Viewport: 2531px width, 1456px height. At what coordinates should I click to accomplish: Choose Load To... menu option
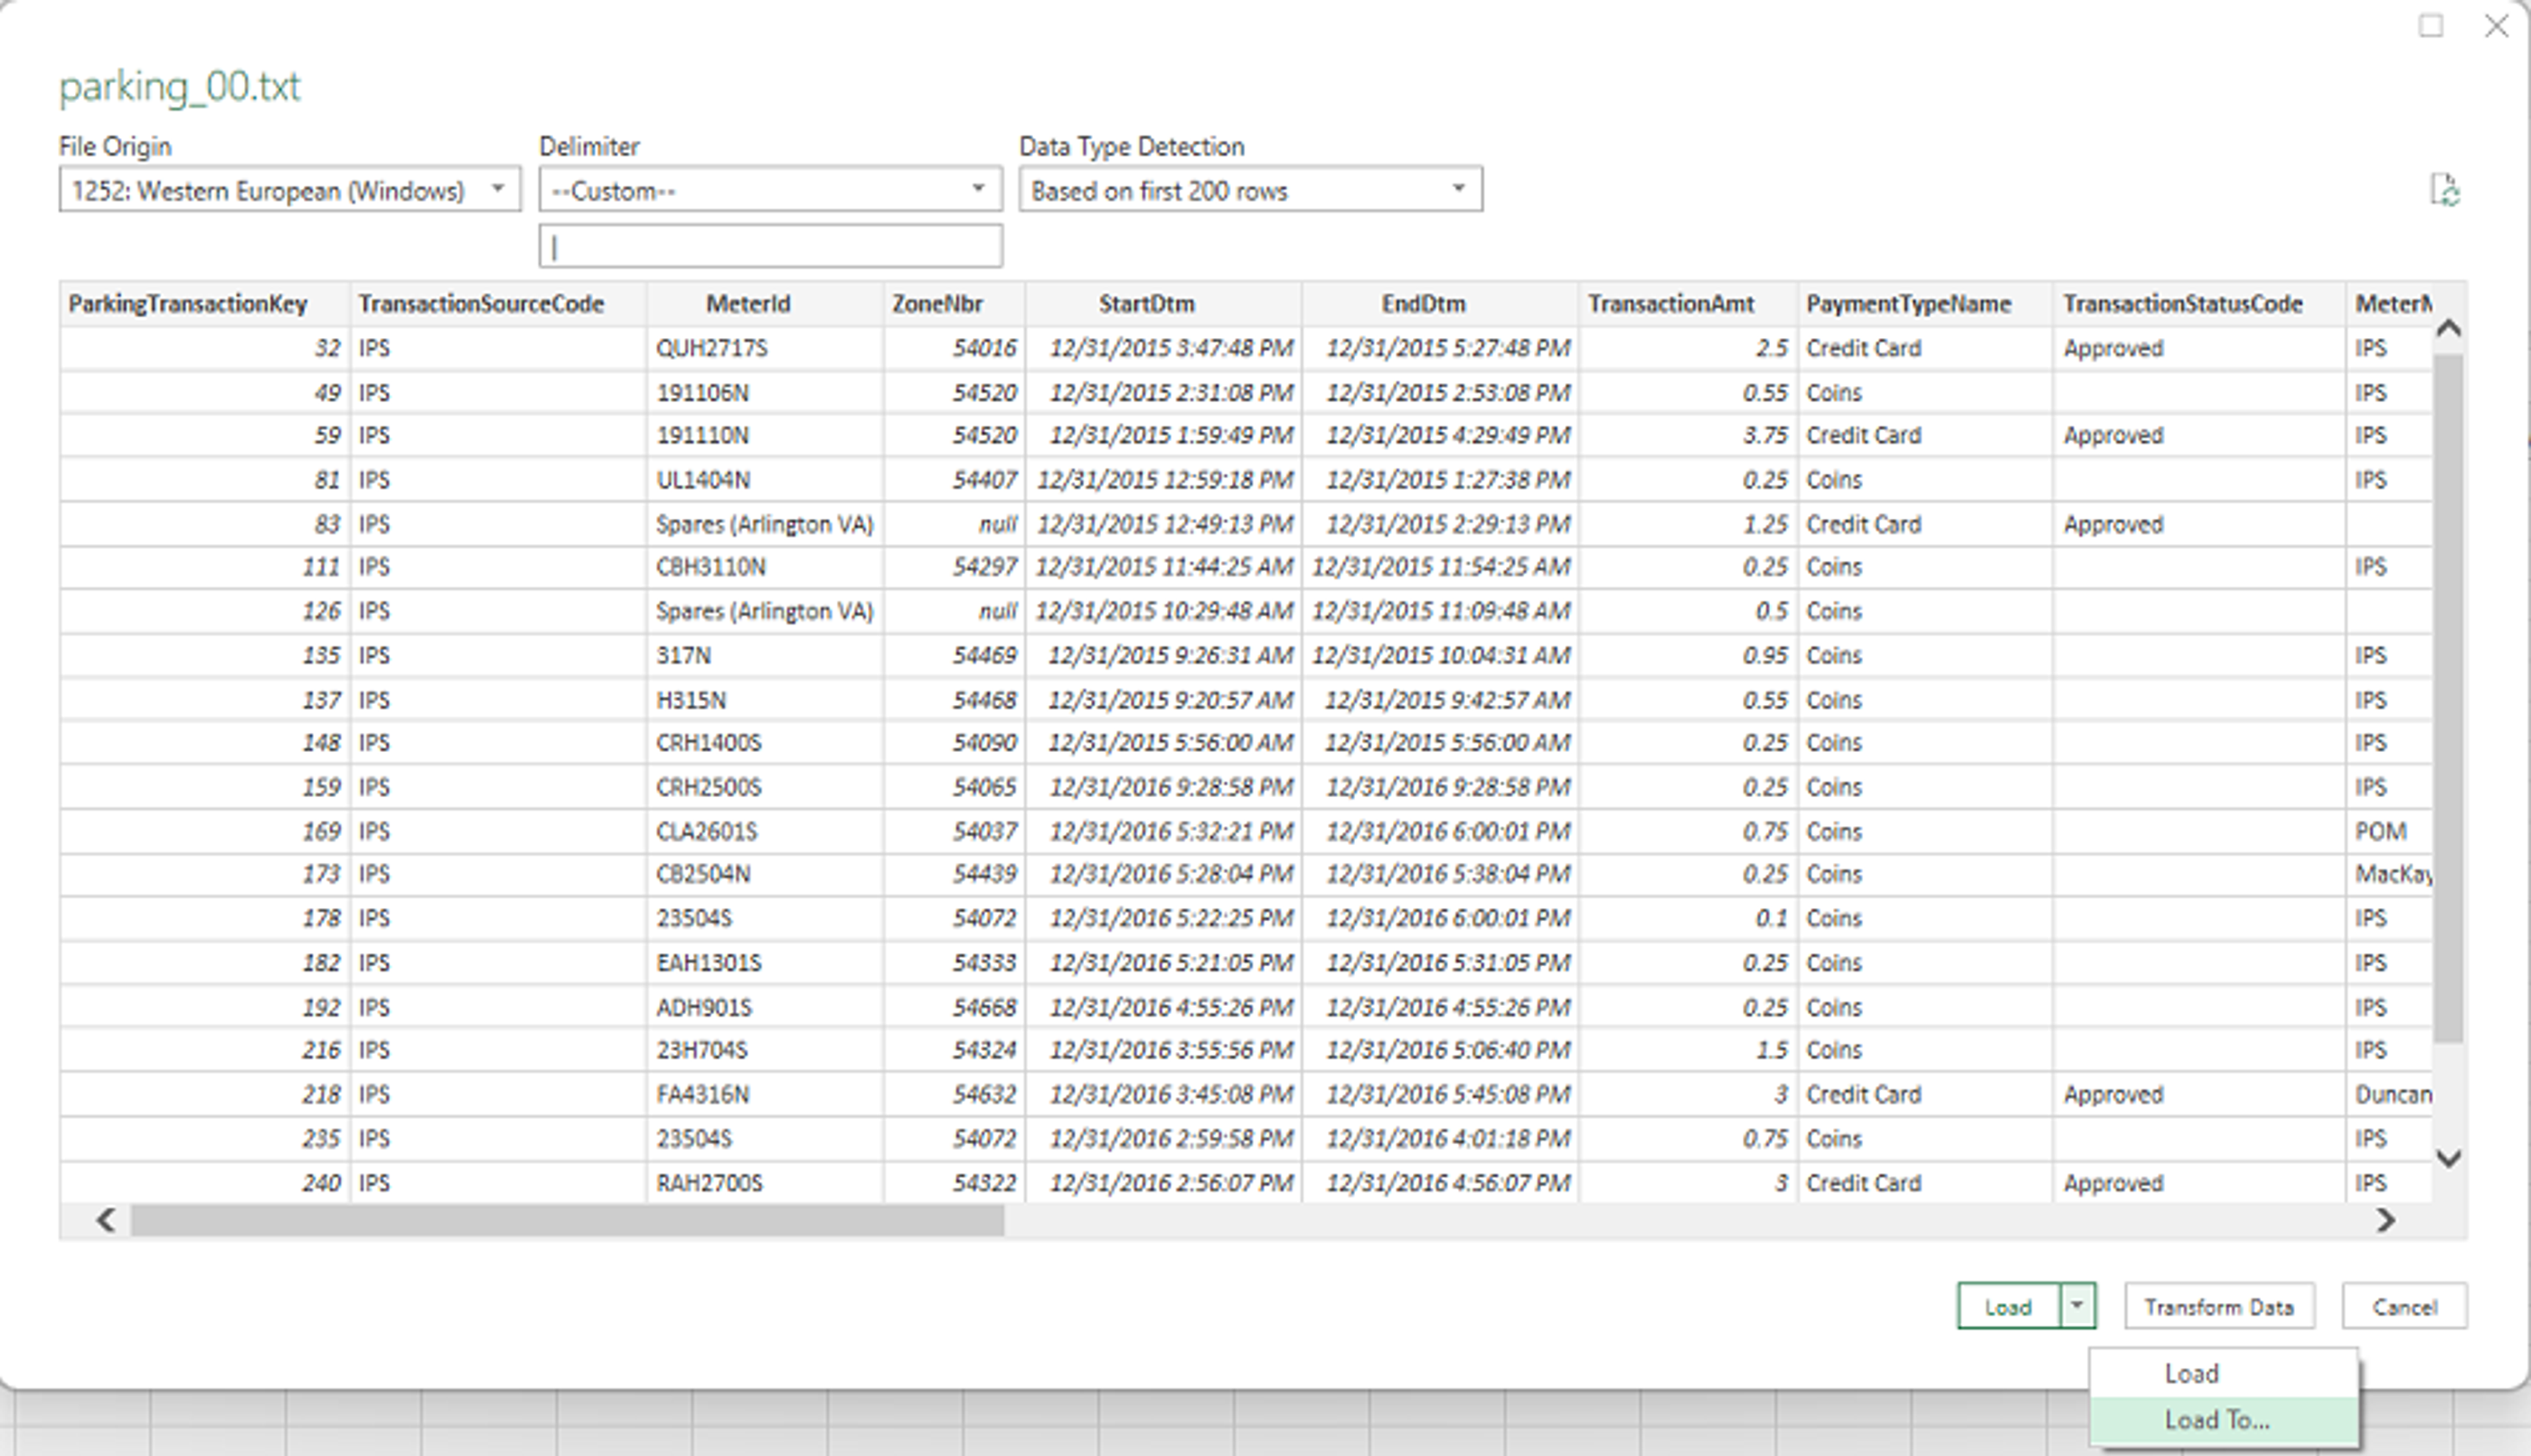2216,1419
